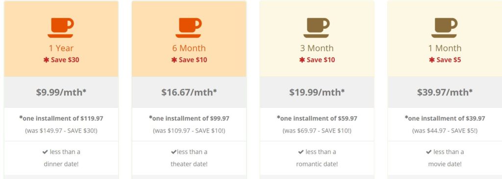Click the brown cup icon above 1 Month
The height and width of the screenshot is (179, 502).
(444, 28)
